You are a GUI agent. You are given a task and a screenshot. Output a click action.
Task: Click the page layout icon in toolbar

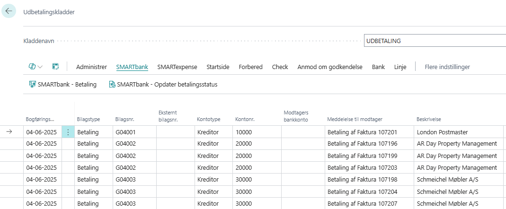[55, 67]
